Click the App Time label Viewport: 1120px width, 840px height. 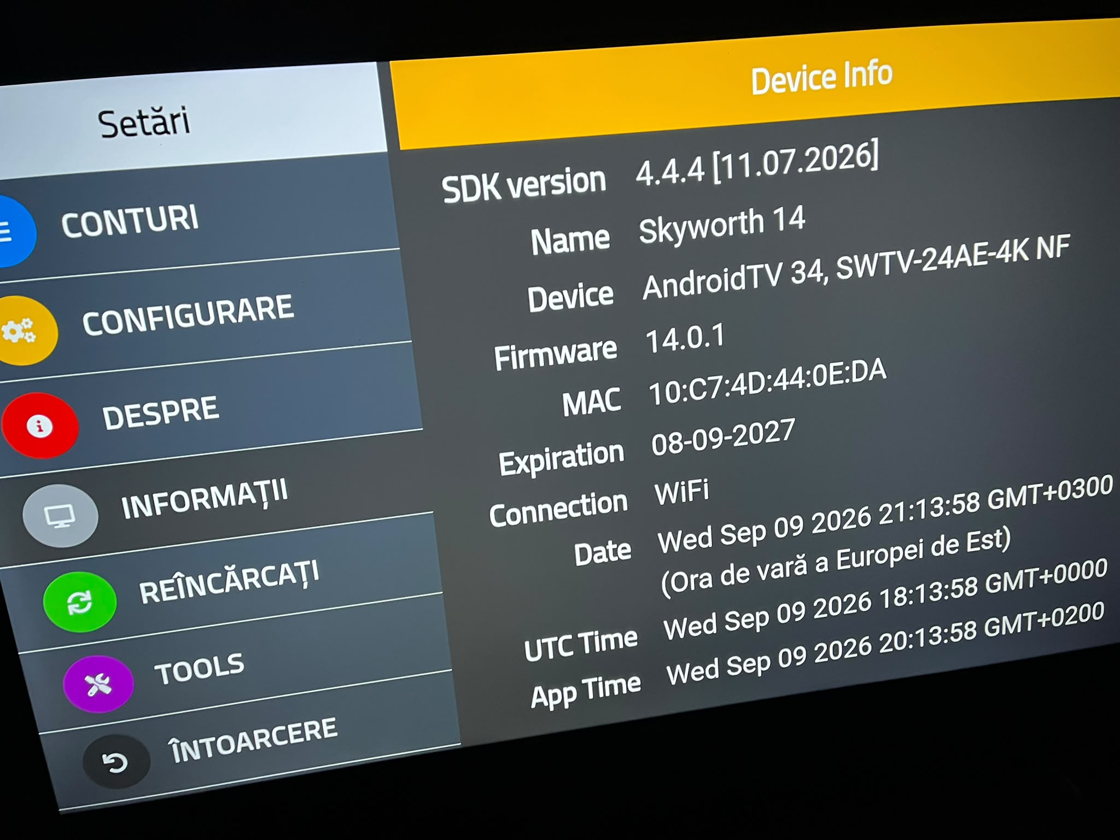[586, 692]
